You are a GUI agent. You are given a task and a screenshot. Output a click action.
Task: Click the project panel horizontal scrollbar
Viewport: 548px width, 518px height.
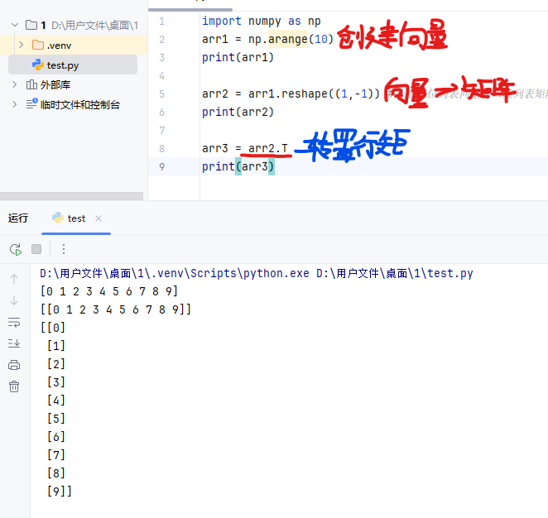pos(71,196)
